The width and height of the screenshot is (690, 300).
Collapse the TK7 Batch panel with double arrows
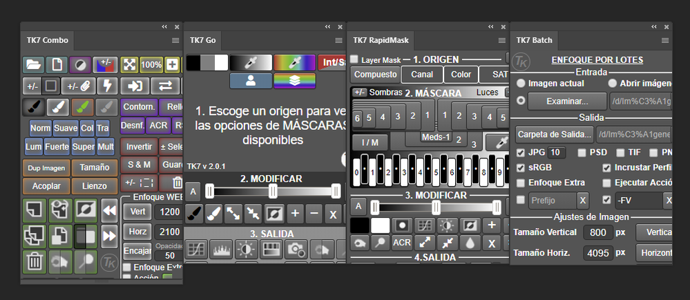click(654, 27)
